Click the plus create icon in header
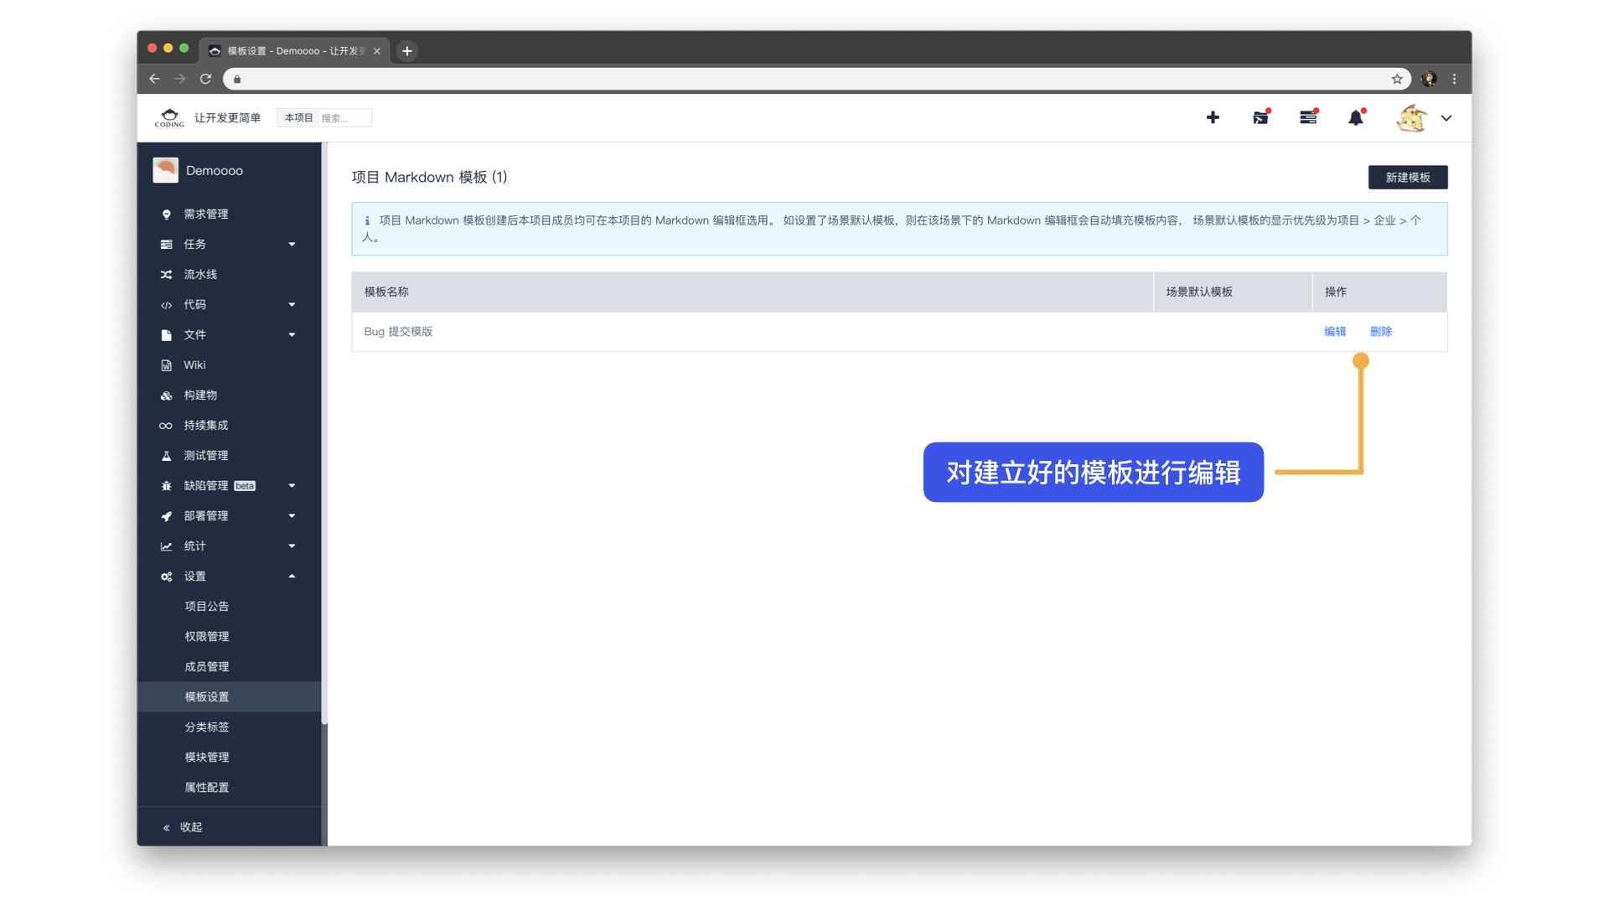Viewport: 1609px width, 905px height. [1213, 117]
